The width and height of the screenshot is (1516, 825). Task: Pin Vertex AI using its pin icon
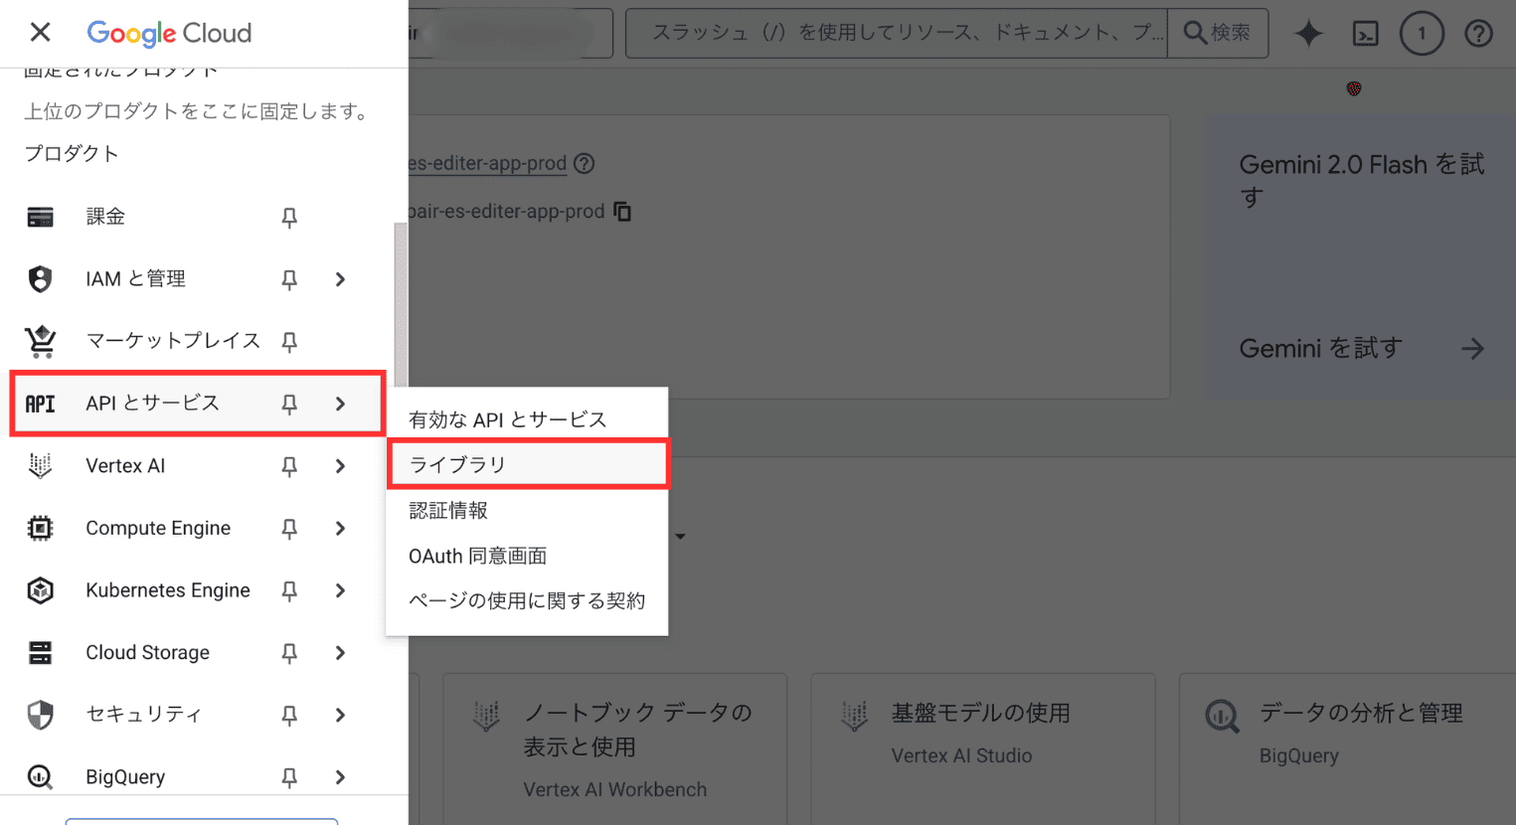click(x=289, y=465)
